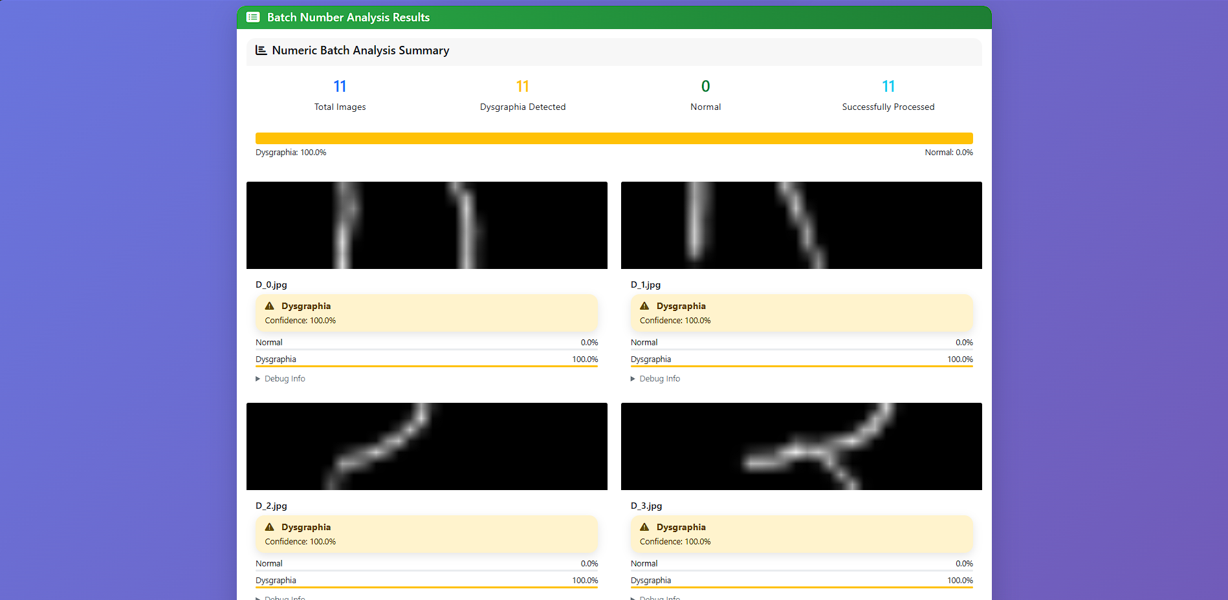Click the yellow Dysgraphia distribution progress bar
Screen dimensions: 1228x600
[613, 138]
